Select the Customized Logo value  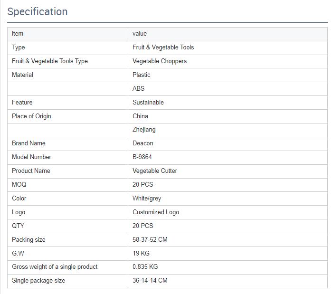156,212
